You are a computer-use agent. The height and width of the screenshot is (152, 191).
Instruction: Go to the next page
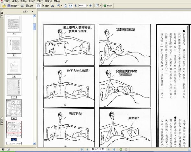coord(109,149)
